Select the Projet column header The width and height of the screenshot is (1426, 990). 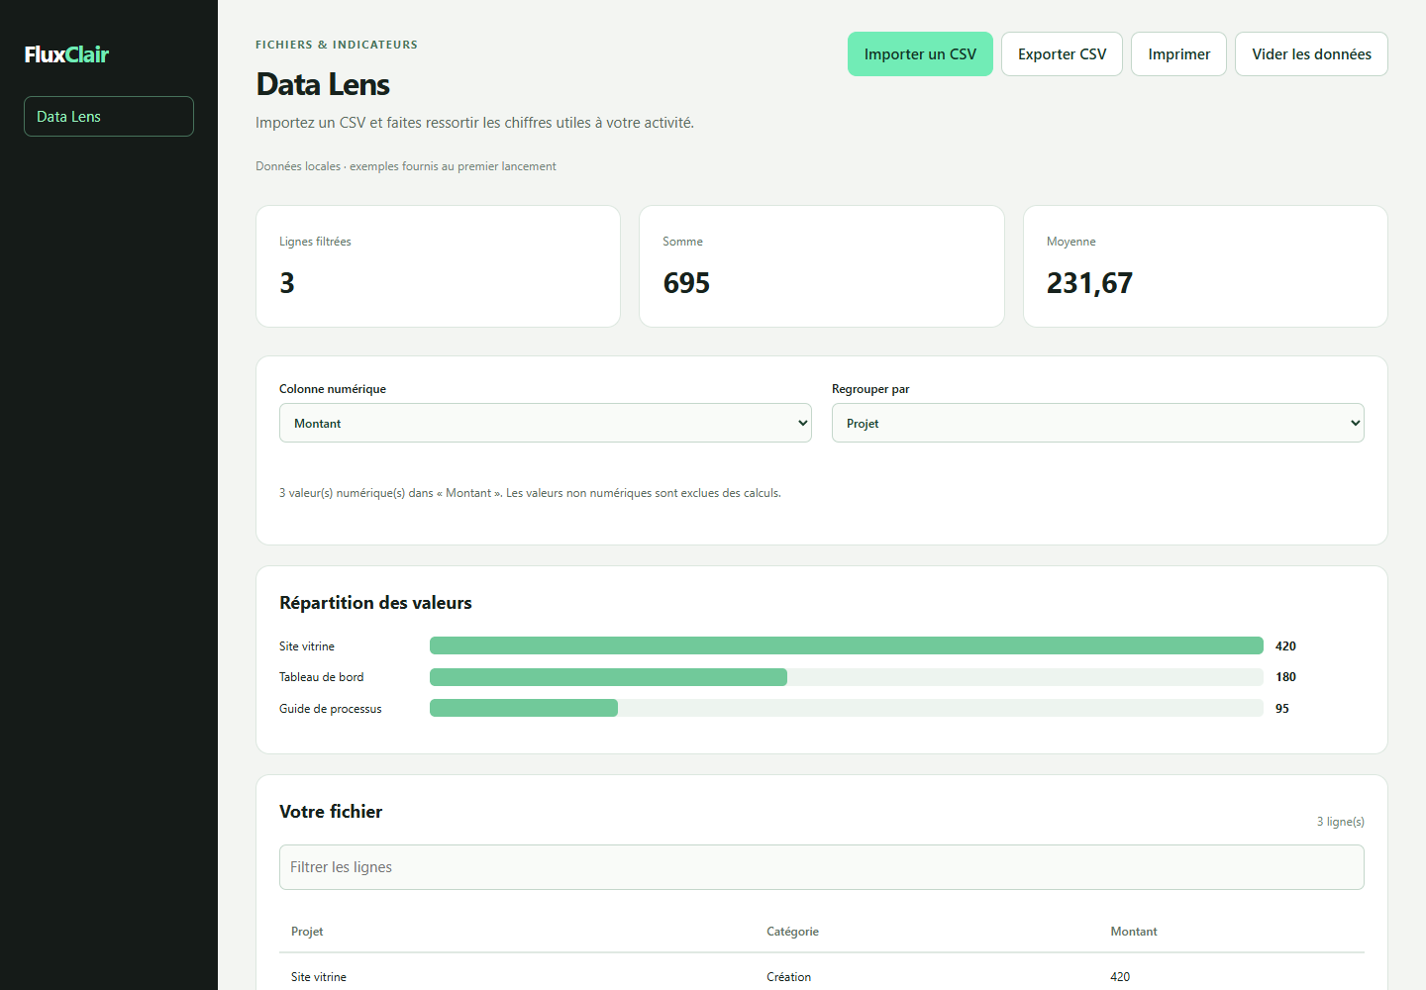307,932
